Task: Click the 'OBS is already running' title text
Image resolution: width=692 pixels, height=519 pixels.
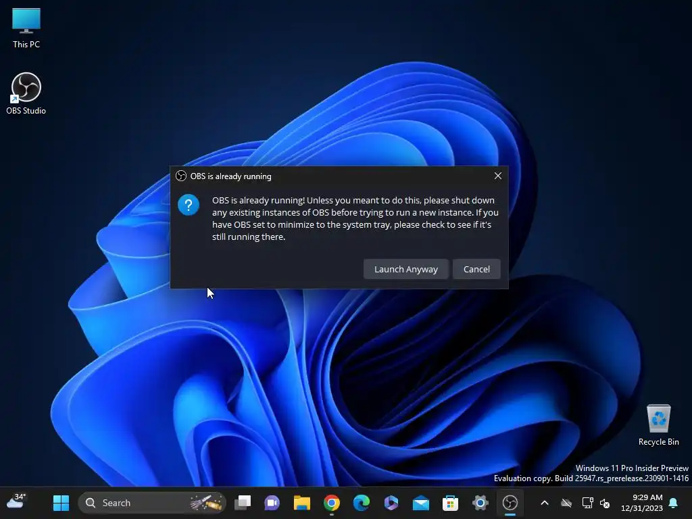Action: (231, 176)
